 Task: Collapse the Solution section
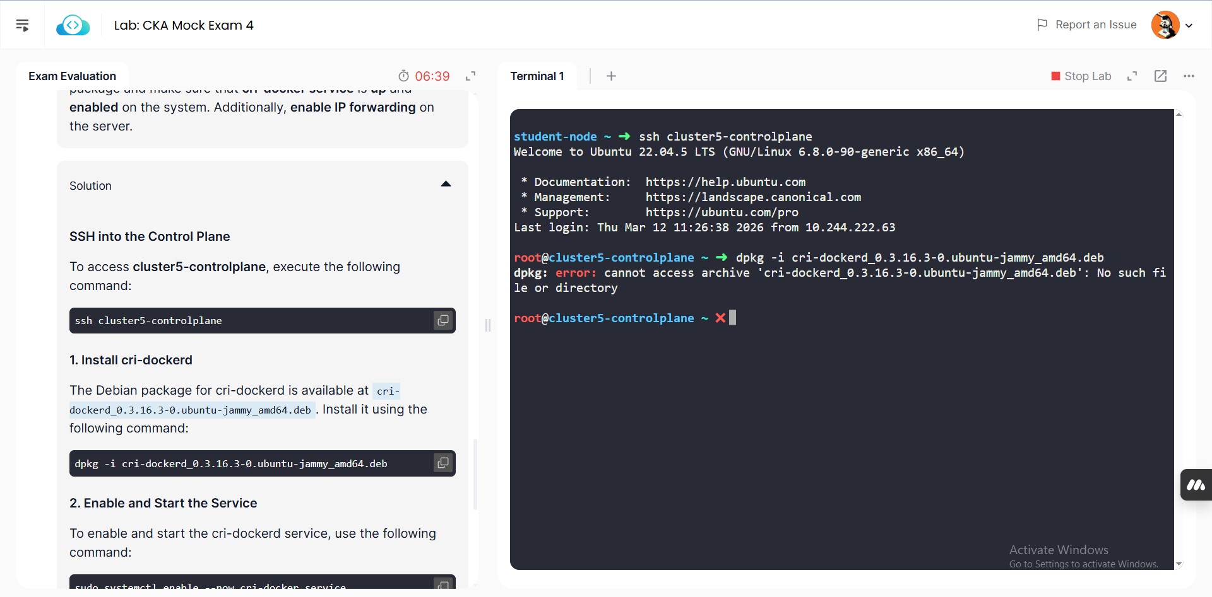pos(446,185)
